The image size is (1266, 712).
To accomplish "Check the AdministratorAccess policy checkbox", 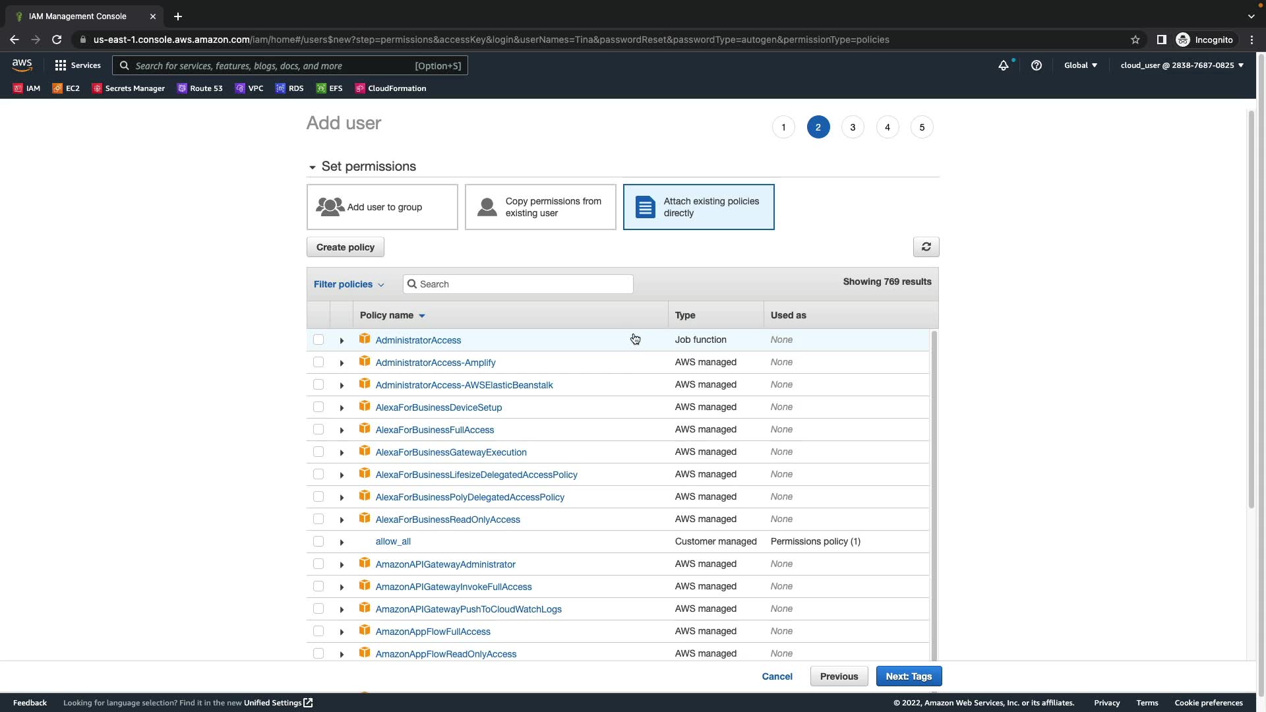I will pos(318,340).
